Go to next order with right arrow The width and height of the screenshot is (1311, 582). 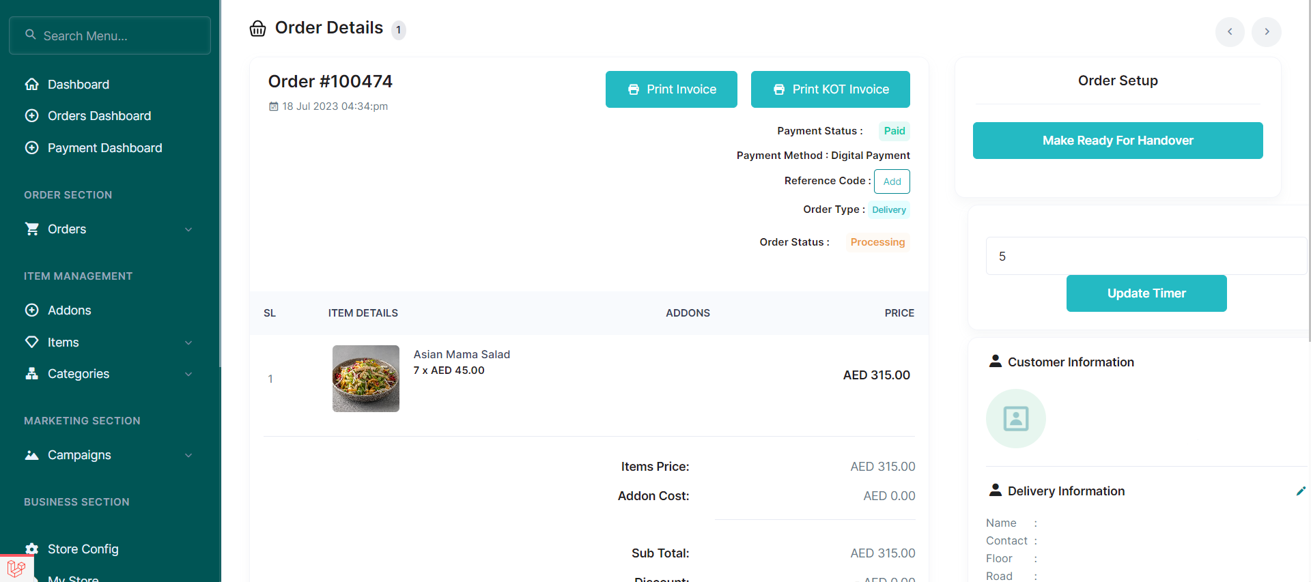coord(1266,32)
